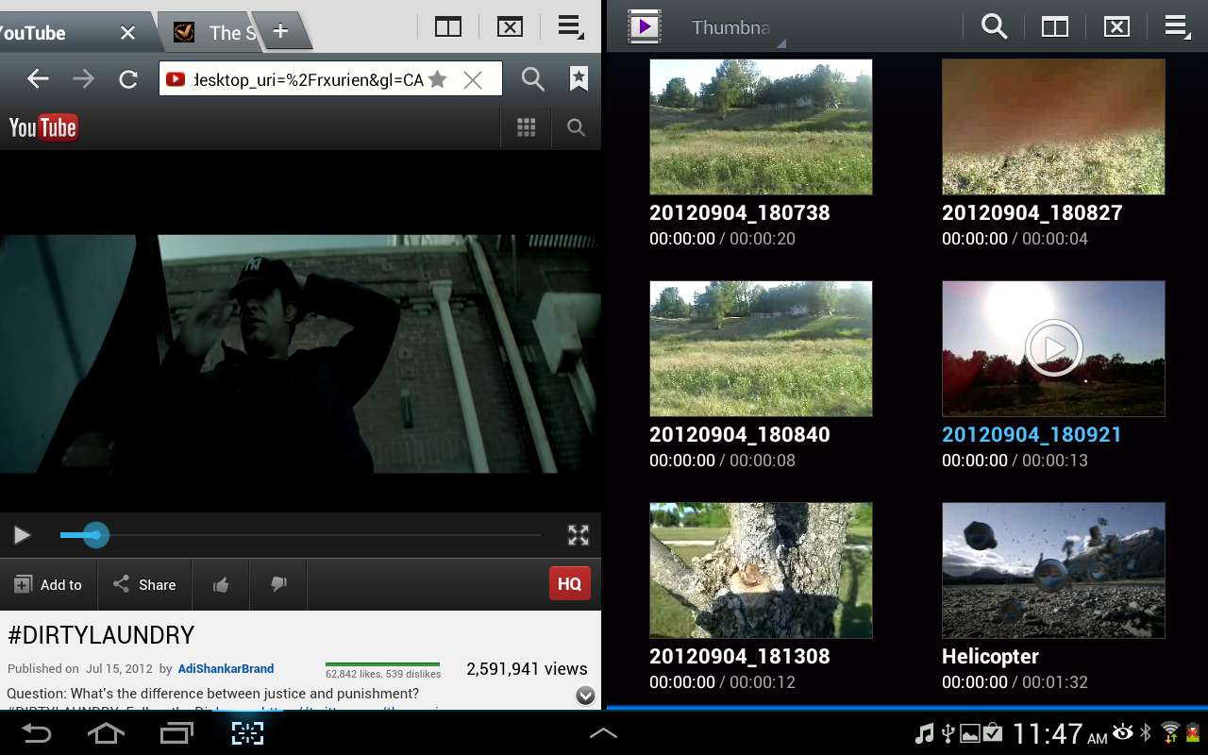Tap the Android home button
1208x755 pixels.
point(106,733)
